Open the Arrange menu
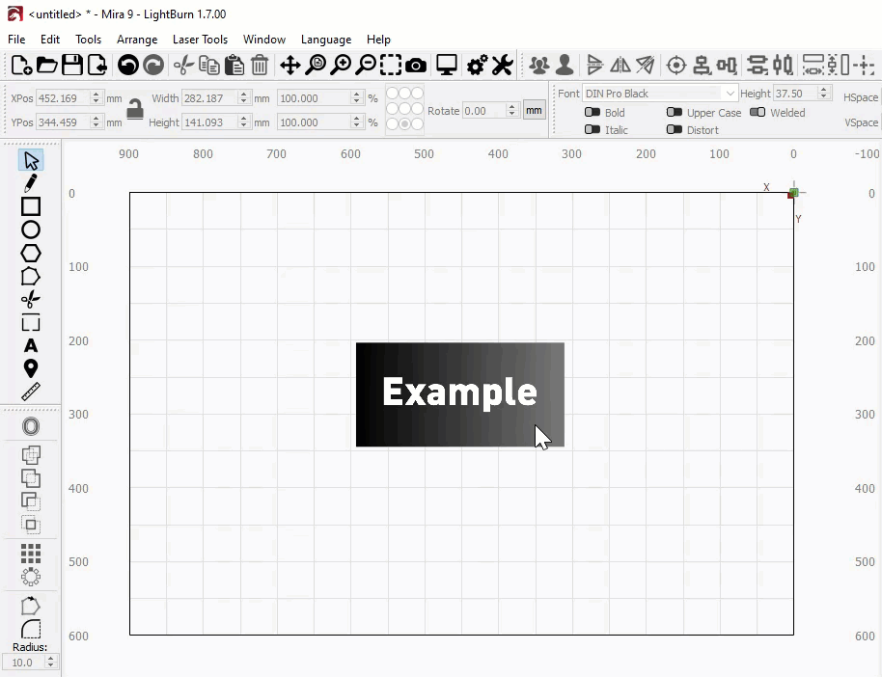 (137, 40)
